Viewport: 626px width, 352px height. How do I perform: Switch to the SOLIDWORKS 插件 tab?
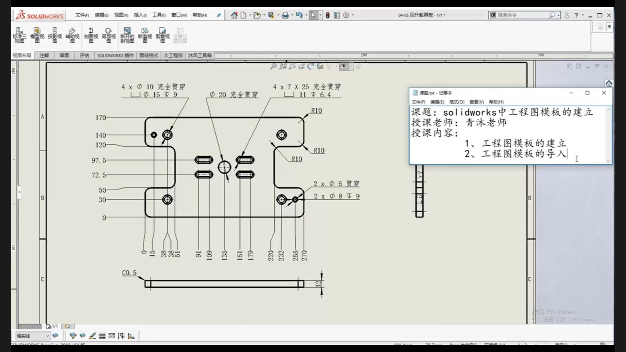tap(115, 55)
